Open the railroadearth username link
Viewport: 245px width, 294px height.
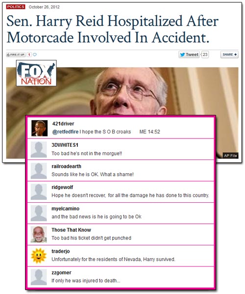[x=66, y=166]
